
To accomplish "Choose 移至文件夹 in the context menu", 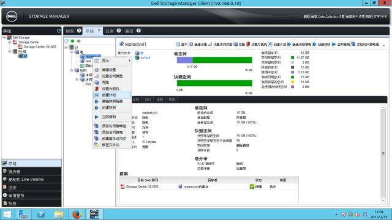I will pyautogui.click(x=112, y=145).
